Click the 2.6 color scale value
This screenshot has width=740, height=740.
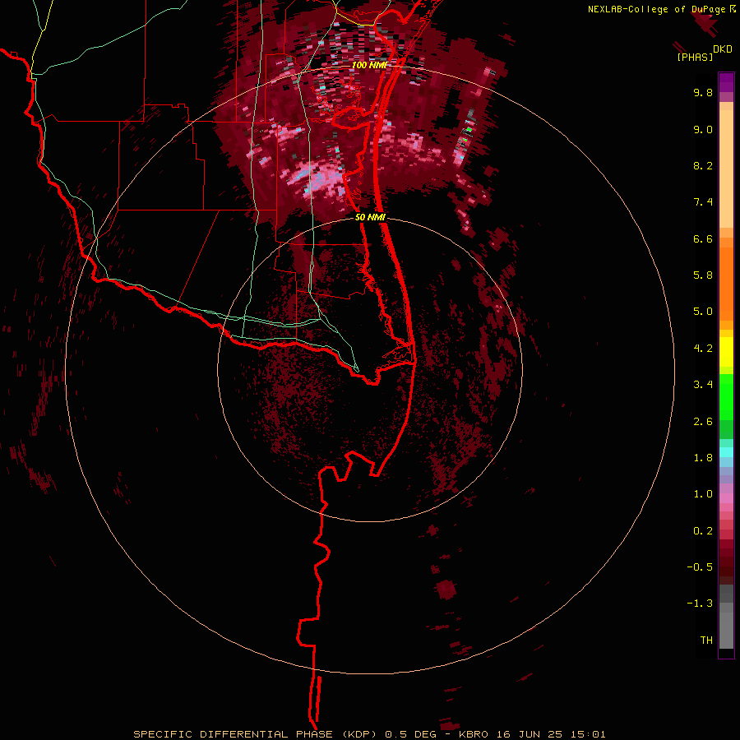coord(703,422)
